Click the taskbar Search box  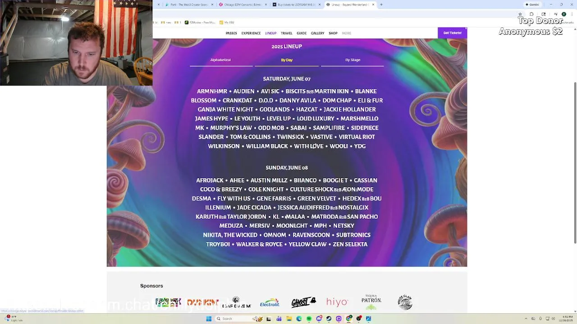coord(238,319)
